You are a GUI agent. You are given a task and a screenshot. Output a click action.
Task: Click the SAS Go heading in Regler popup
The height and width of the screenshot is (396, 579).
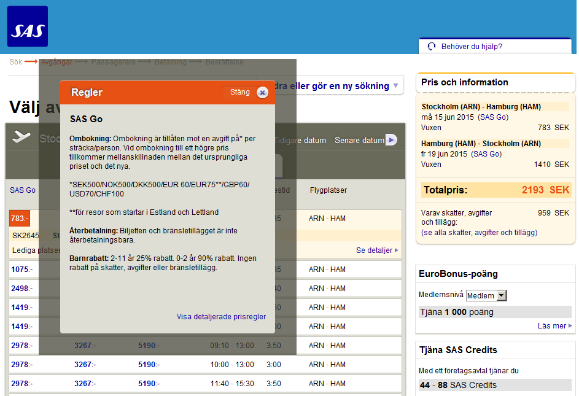87,119
